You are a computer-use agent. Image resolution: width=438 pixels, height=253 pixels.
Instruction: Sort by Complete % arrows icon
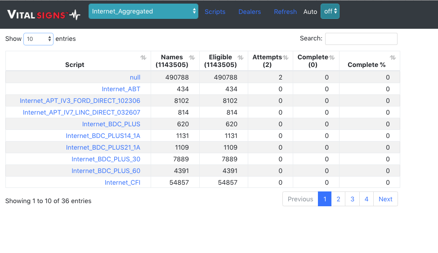(x=393, y=58)
